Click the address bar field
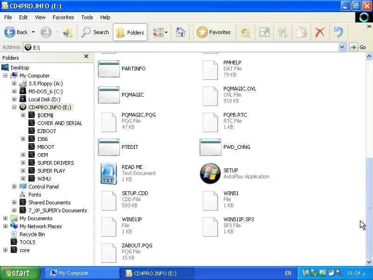Viewport: 373px width, 280px height. click(181, 47)
